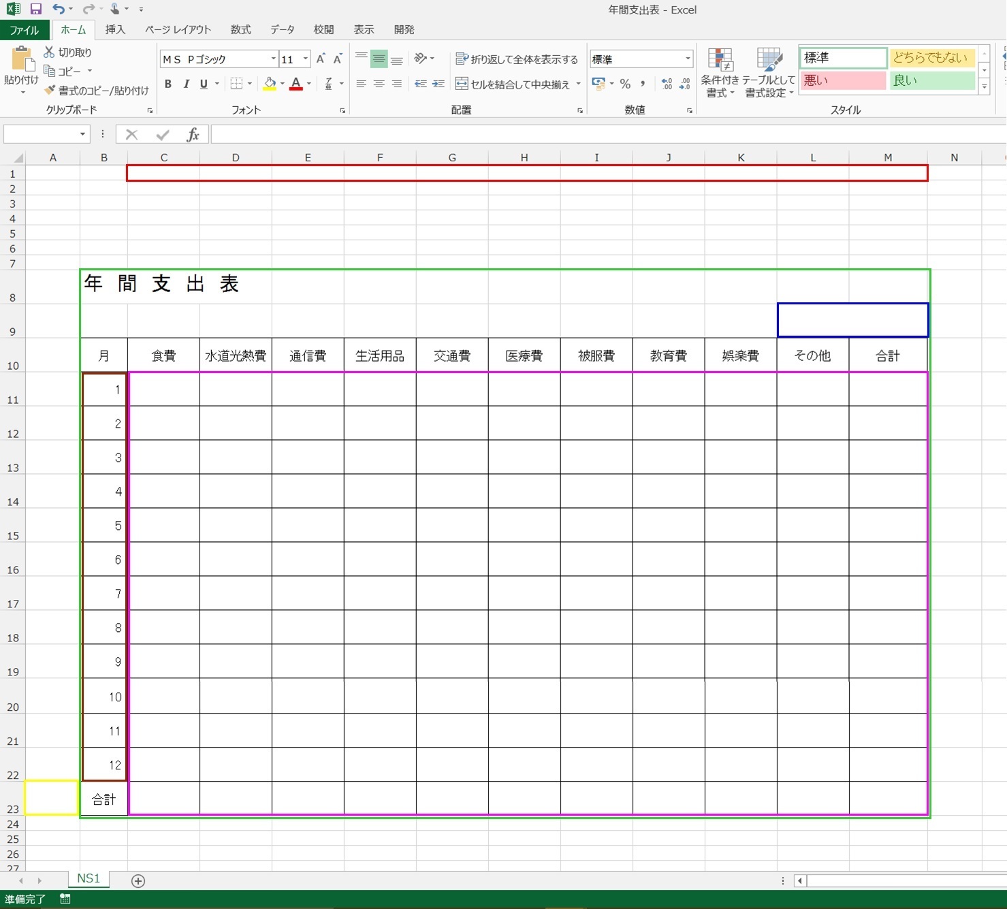Click the Redo arrow icon

click(89, 9)
